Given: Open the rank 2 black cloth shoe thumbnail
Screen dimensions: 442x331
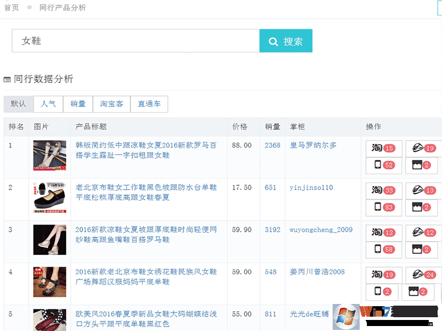Looking at the screenshot, I should click(x=50, y=197).
